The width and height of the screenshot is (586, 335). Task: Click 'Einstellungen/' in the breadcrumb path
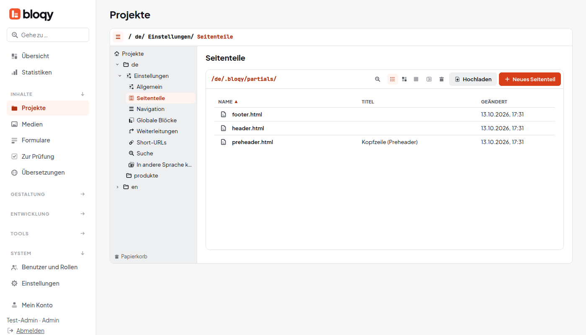(x=171, y=37)
